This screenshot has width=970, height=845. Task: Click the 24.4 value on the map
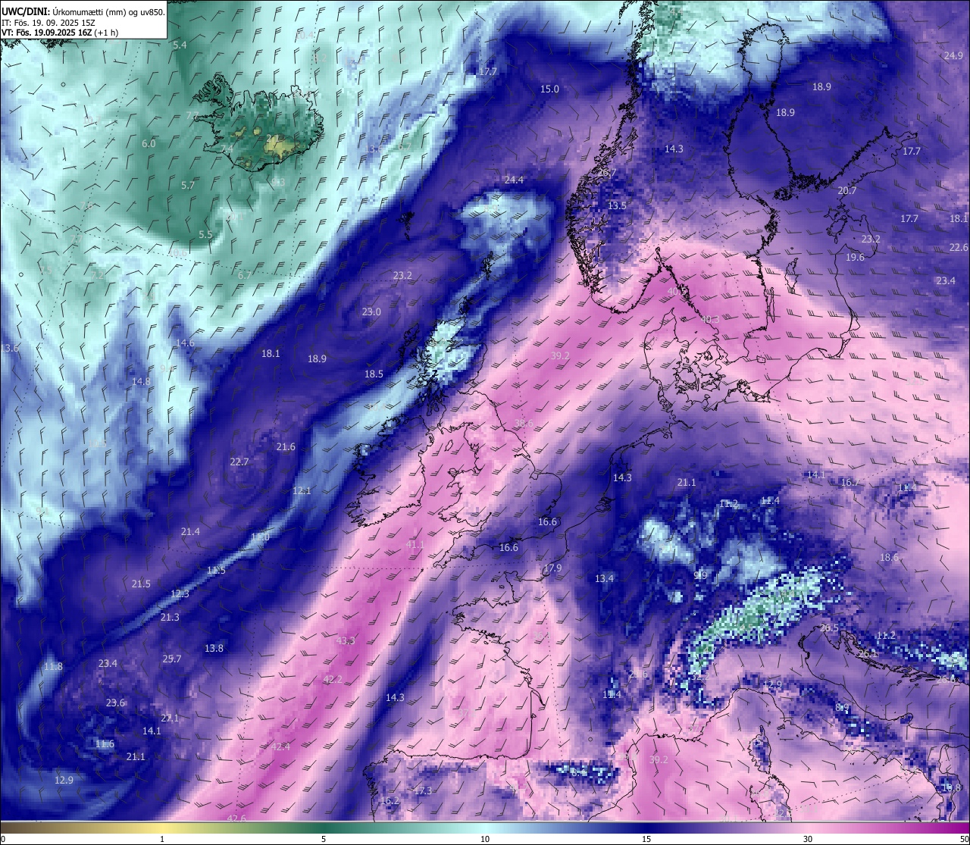[514, 180]
